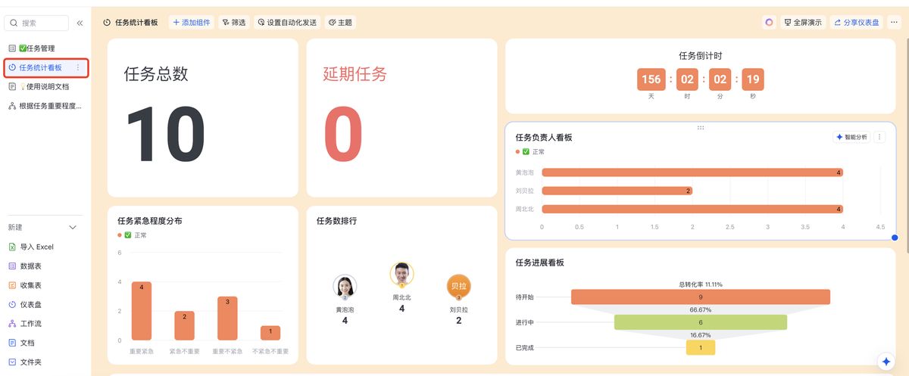909x376 pixels.
Task: Open the 筛选 filter options
Action: (234, 23)
